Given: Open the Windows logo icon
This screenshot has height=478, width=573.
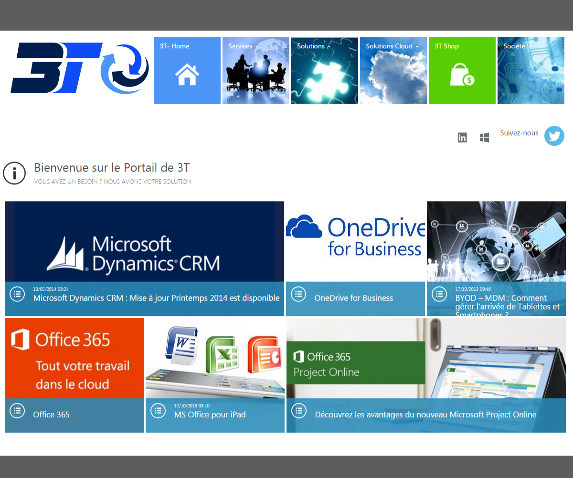Looking at the screenshot, I should click(x=484, y=138).
